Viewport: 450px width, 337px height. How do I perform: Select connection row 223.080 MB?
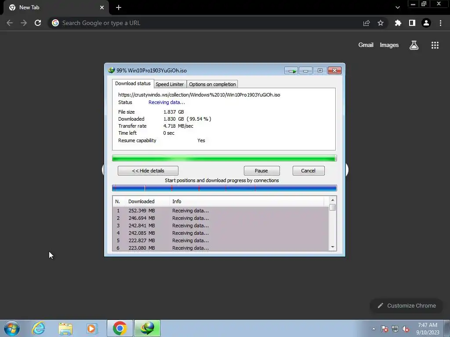[x=221, y=248]
